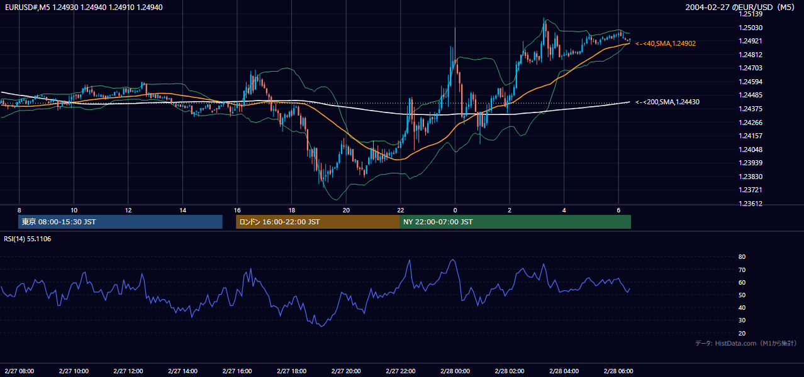Open the HistData.com data source credit
The height and width of the screenshot is (377, 804).
click(x=746, y=343)
